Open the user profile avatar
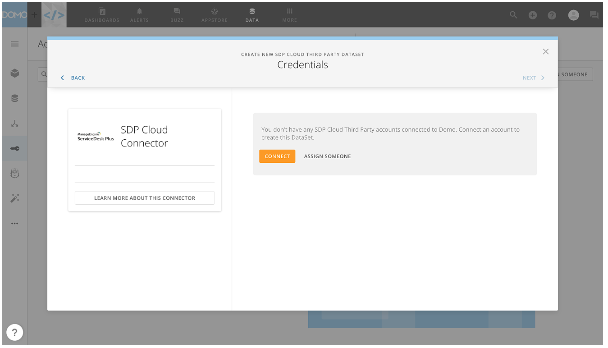608x348 pixels. (x=573, y=15)
